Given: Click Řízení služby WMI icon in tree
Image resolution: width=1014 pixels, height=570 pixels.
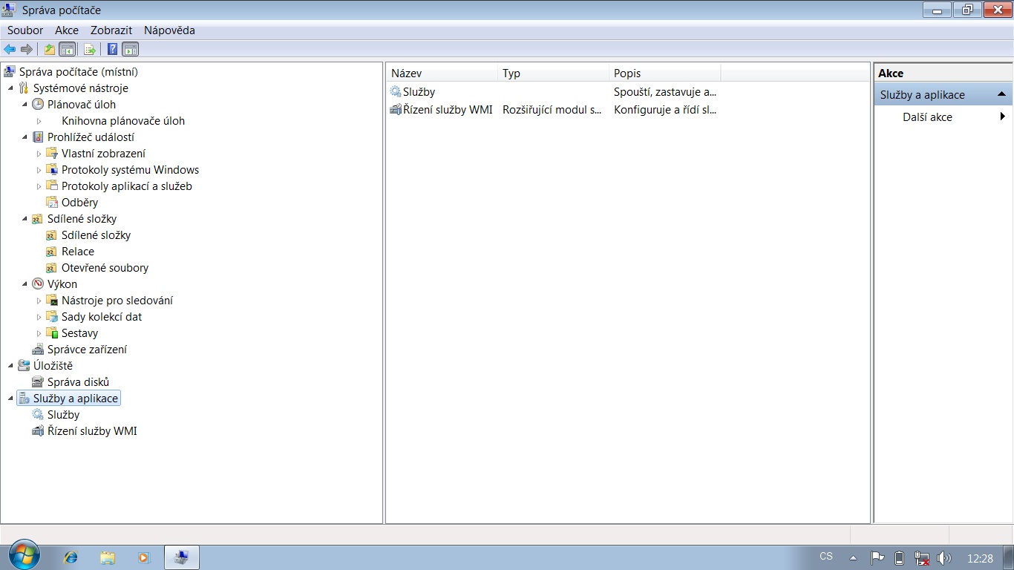Looking at the screenshot, I should pyautogui.click(x=38, y=431).
